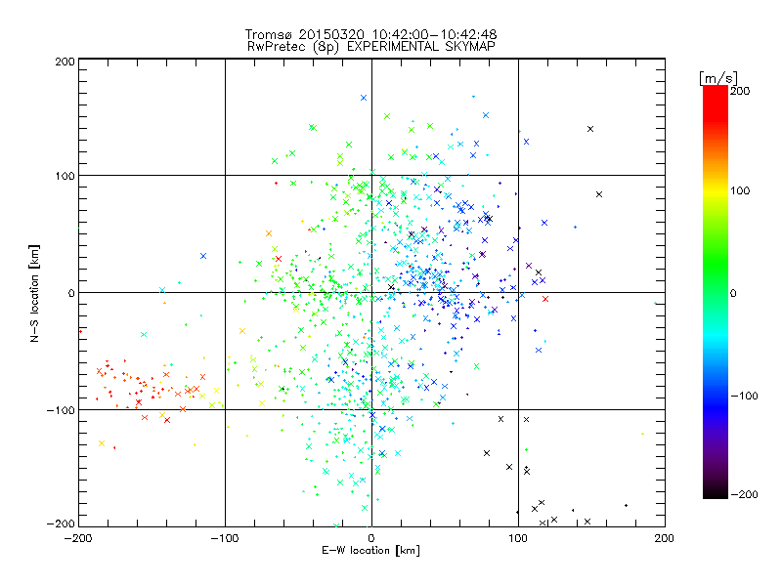Viewport: 782px width, 586px height.
Task: Click x-axis tick label '200'
Action: (665, 539)
